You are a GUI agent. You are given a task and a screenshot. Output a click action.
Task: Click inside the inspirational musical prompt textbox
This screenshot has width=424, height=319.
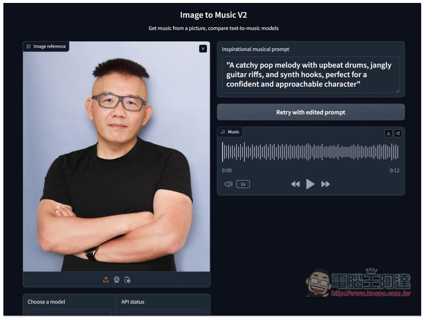310,75
